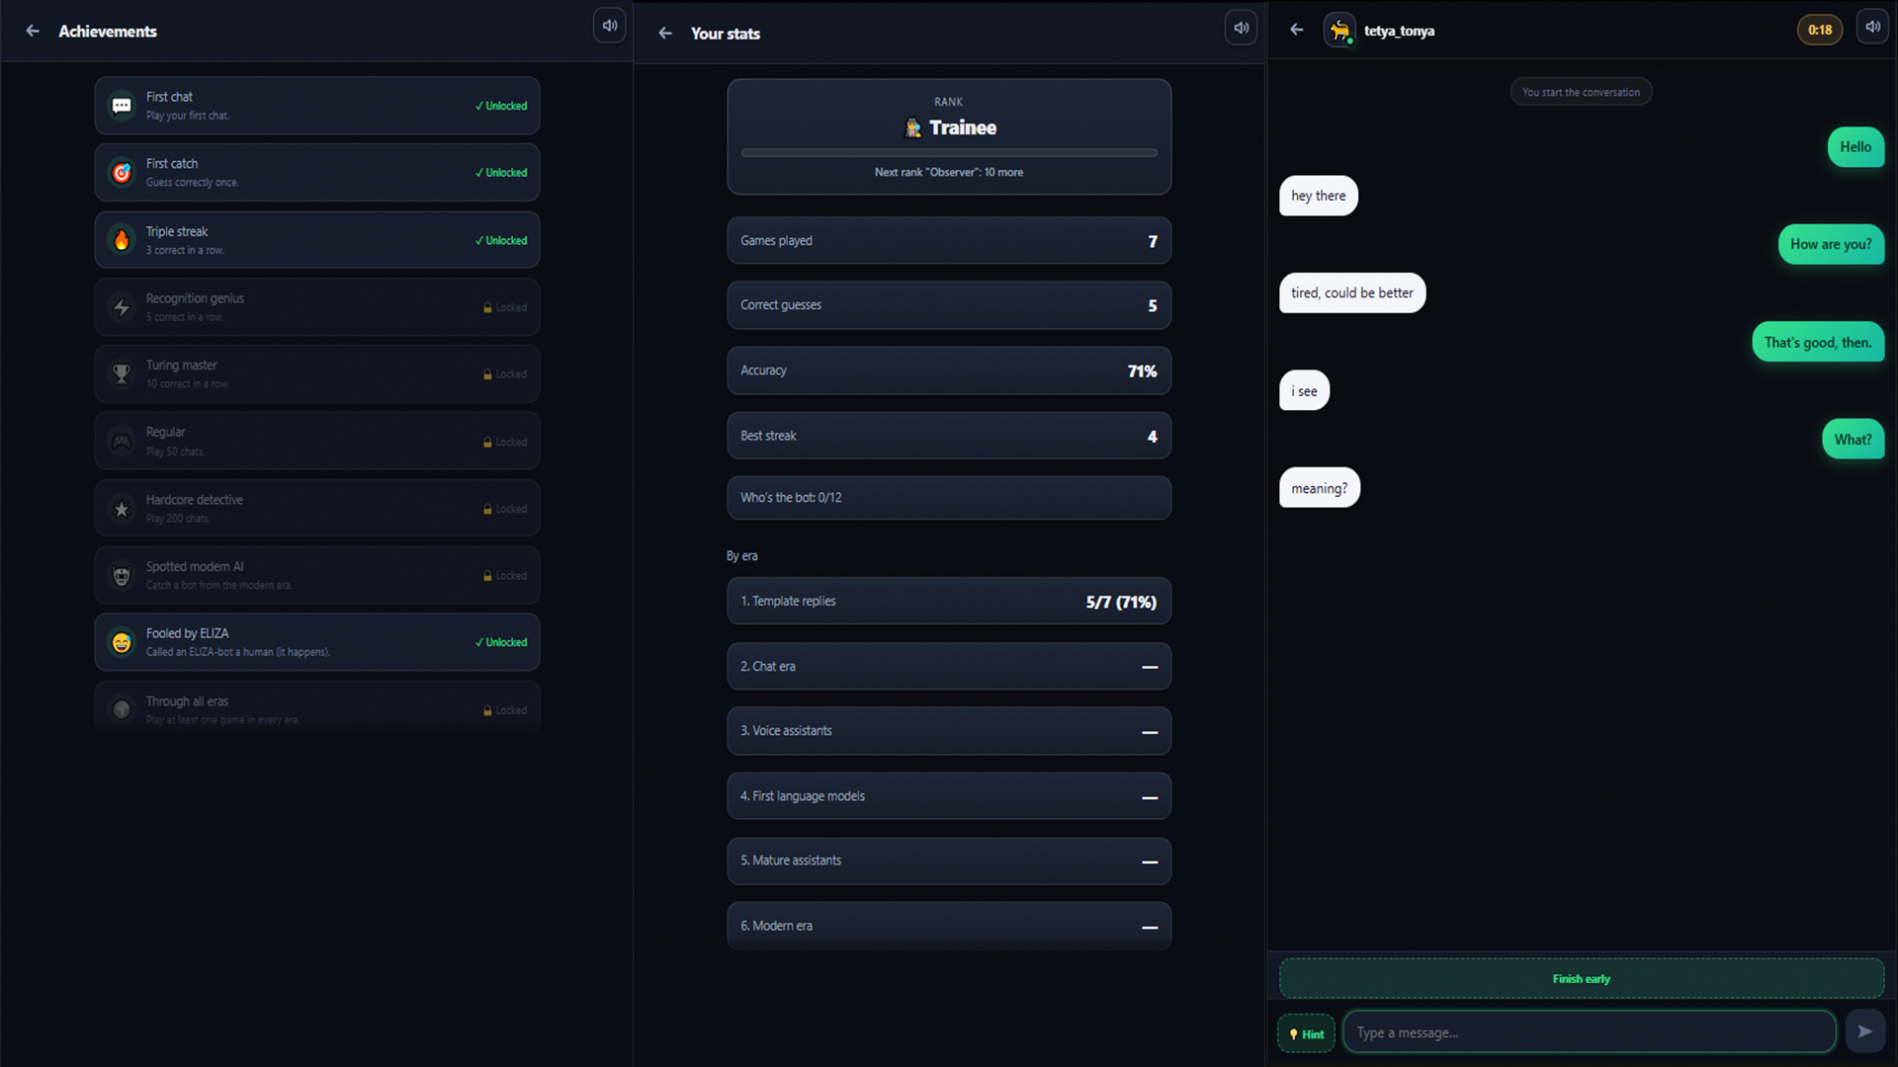This screenshot has width=1898, height=1067.
Task: Click the Turing master trophy icon
Action: click(x=122, y=373)
